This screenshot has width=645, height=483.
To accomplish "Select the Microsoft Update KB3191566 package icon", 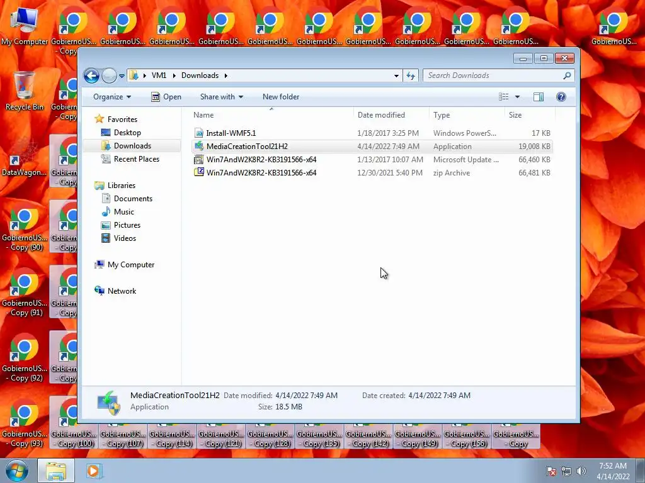I will (199, 159).
